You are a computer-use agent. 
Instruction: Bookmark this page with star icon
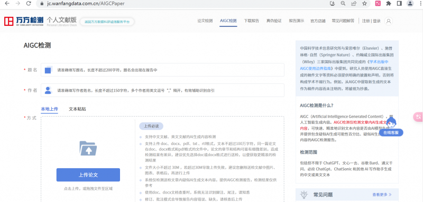[x=364, y=4]
